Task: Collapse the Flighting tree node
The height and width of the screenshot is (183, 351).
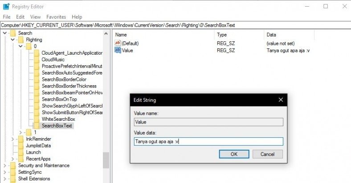Action: 13,40
